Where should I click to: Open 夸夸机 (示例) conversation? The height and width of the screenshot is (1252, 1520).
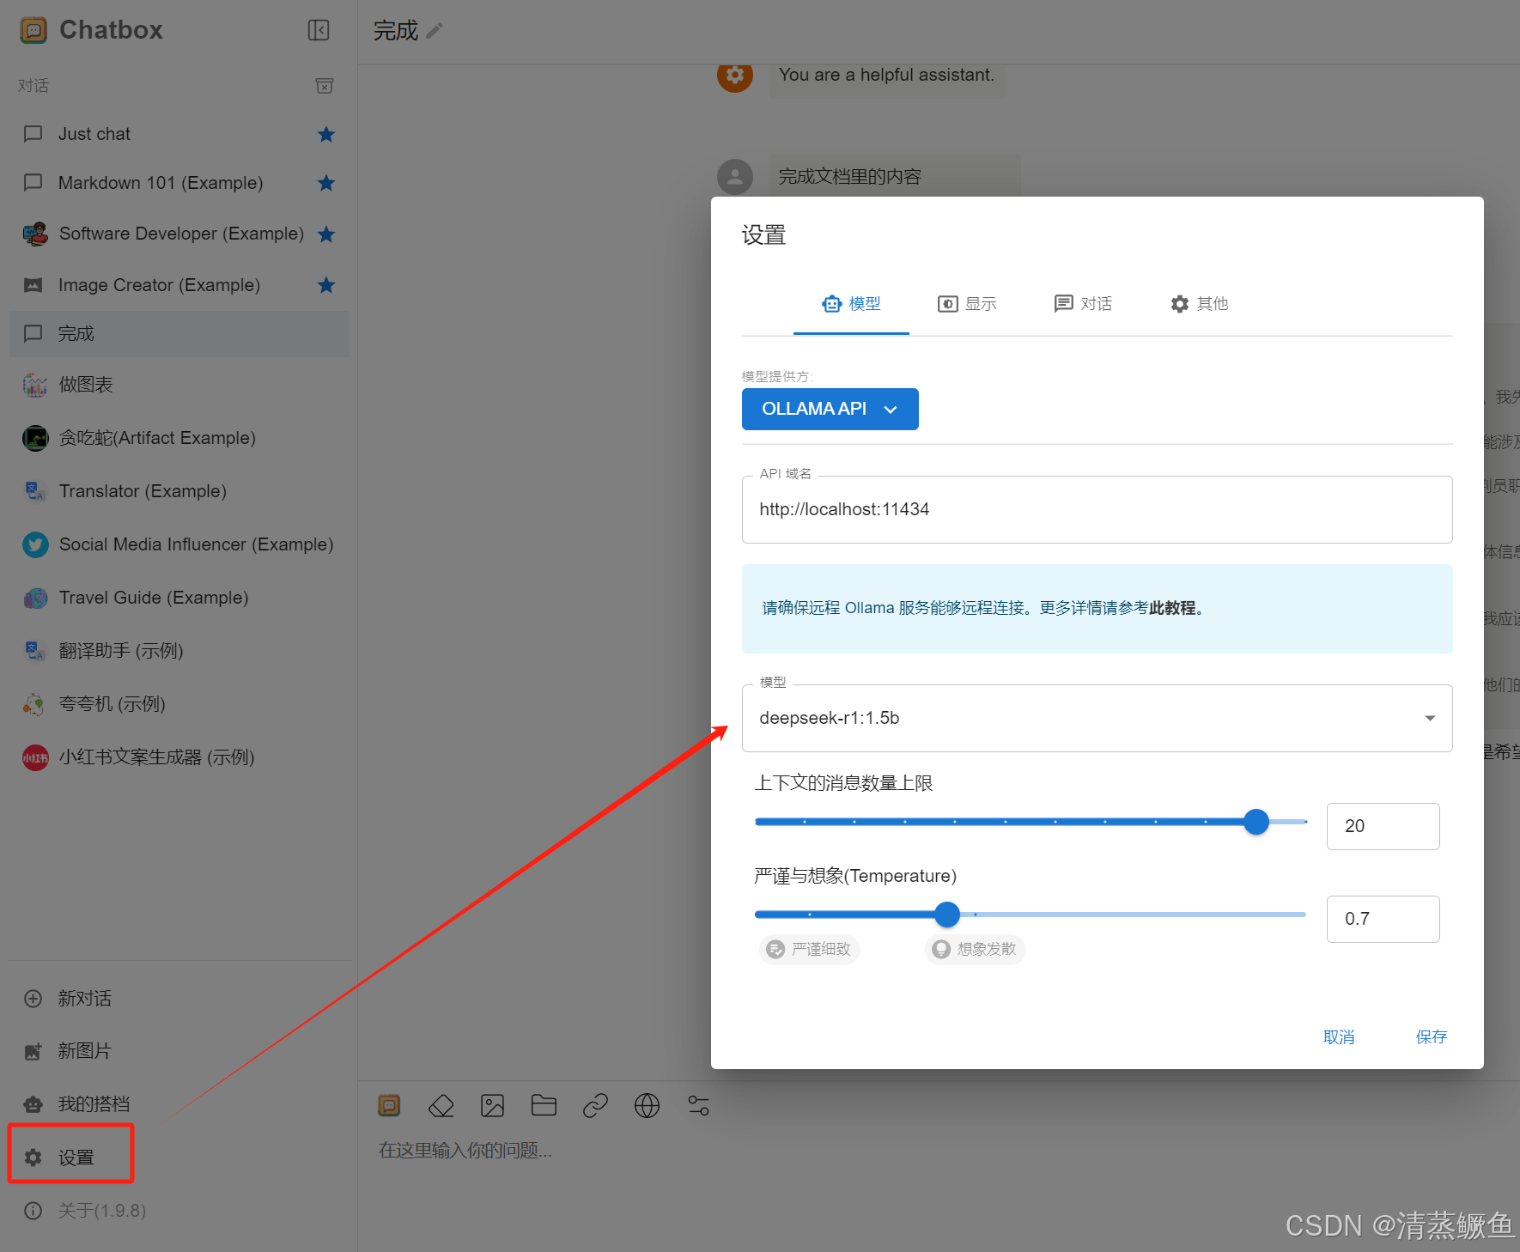(x=179, y=704)
